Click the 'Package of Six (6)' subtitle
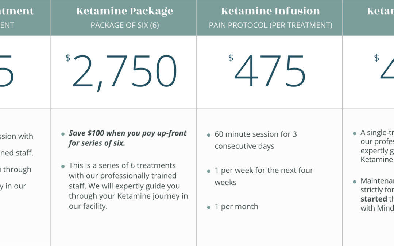 pos(125,25)
